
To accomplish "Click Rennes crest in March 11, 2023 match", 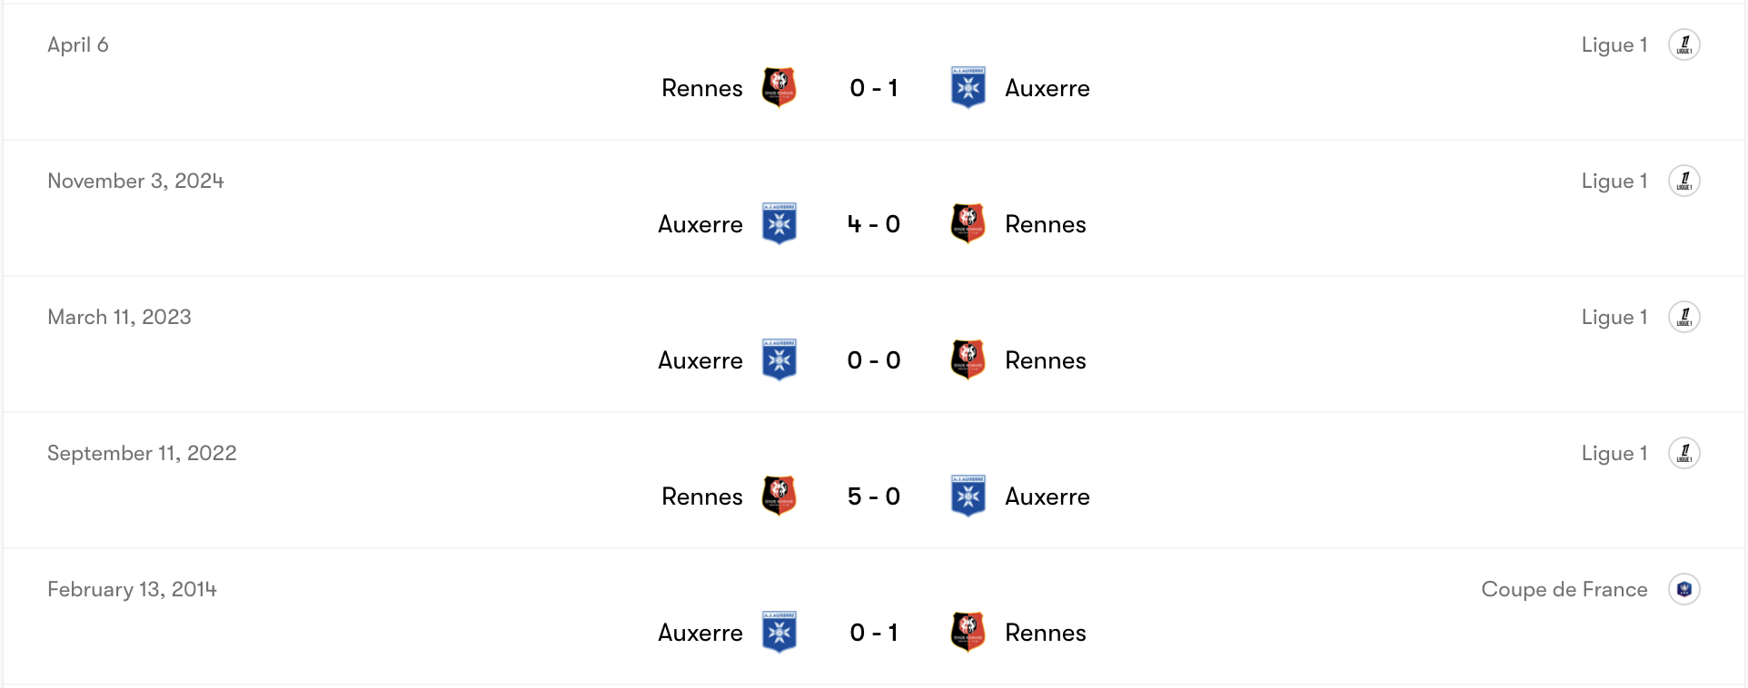I will 968,360.
